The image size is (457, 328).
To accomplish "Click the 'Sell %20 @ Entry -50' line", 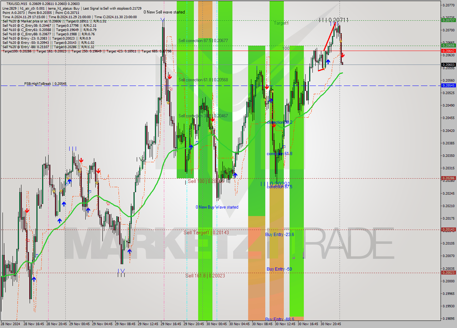I will coord(48,42).
